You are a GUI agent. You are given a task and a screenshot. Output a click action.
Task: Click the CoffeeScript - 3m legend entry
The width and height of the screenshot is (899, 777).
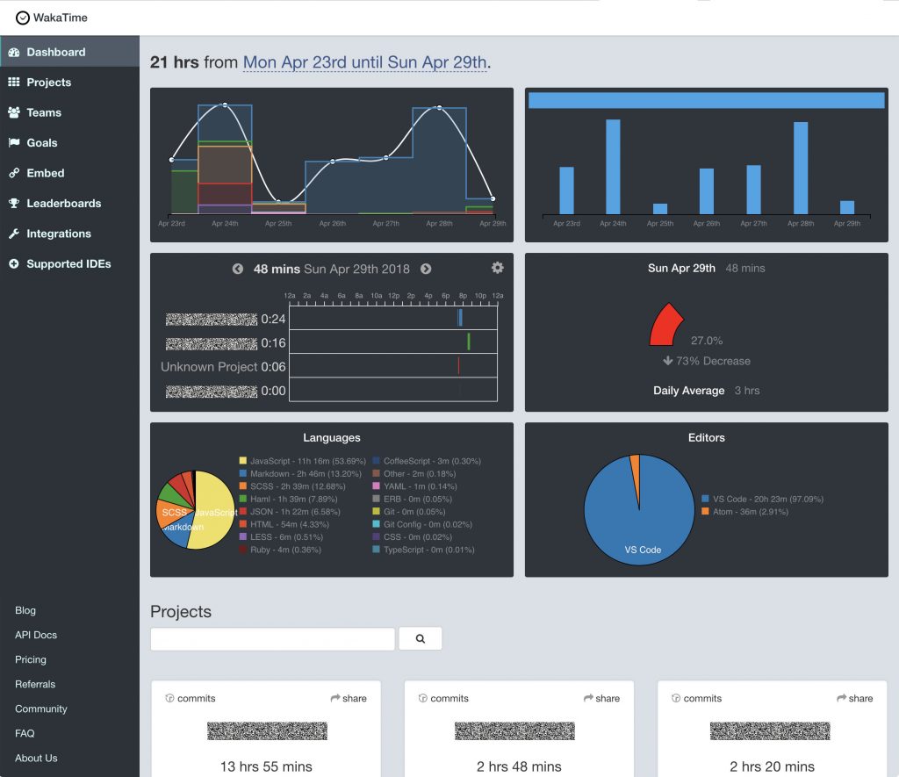pyautogui.click(x=427, y=460)
